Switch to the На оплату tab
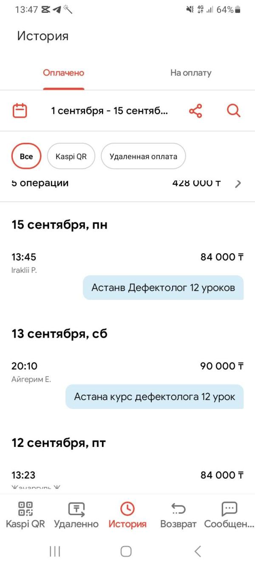Viewport: 255px width, 568px height. tap(191, 73)
